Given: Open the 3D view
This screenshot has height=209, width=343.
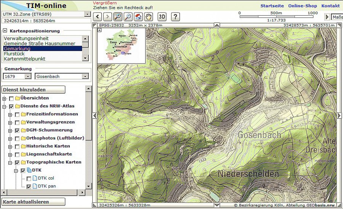Looking at the screenshot, I should point(162,16).
